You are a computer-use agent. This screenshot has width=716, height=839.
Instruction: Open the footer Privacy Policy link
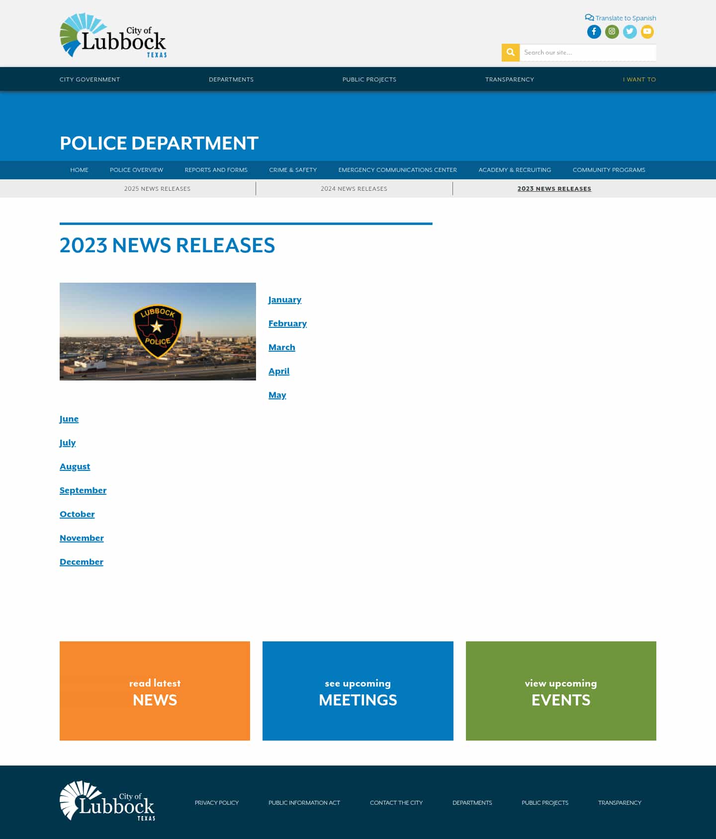pos(217,803)
